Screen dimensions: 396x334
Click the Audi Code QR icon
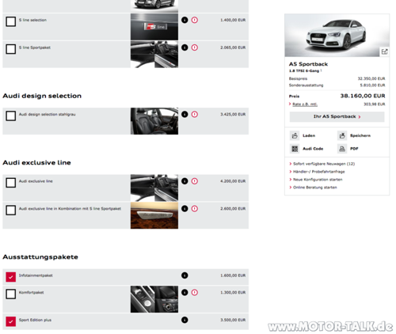[295, 149]
